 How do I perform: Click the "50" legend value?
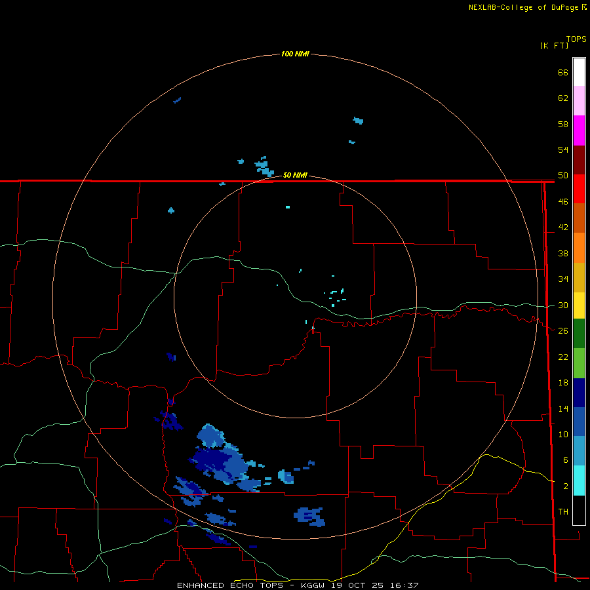coord(563,176)
